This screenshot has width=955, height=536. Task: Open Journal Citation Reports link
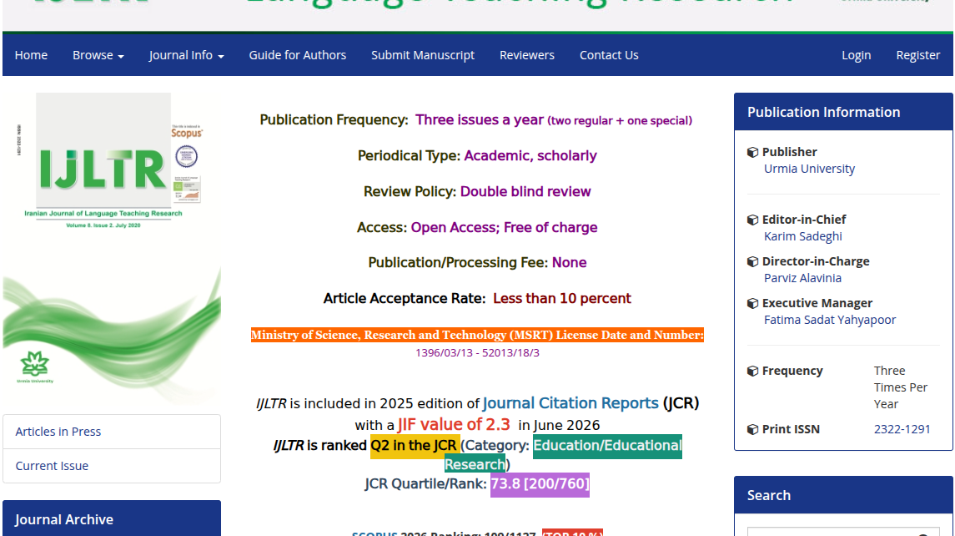(x=570, y=403)
